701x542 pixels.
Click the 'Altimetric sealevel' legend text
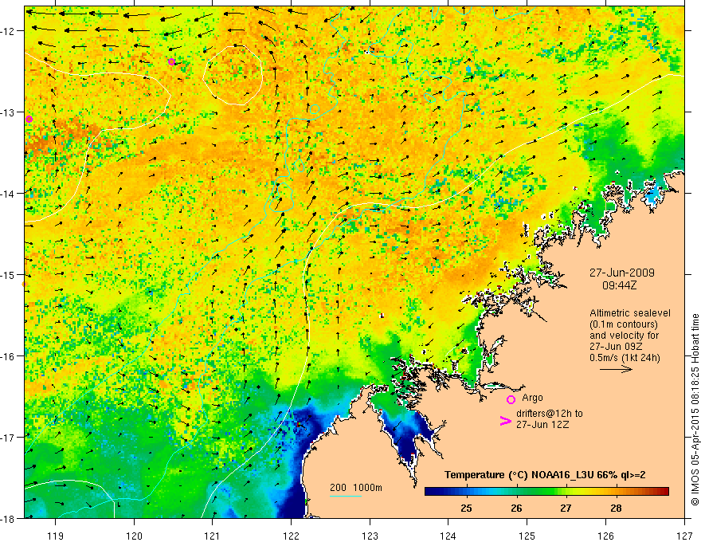(630, 313)
